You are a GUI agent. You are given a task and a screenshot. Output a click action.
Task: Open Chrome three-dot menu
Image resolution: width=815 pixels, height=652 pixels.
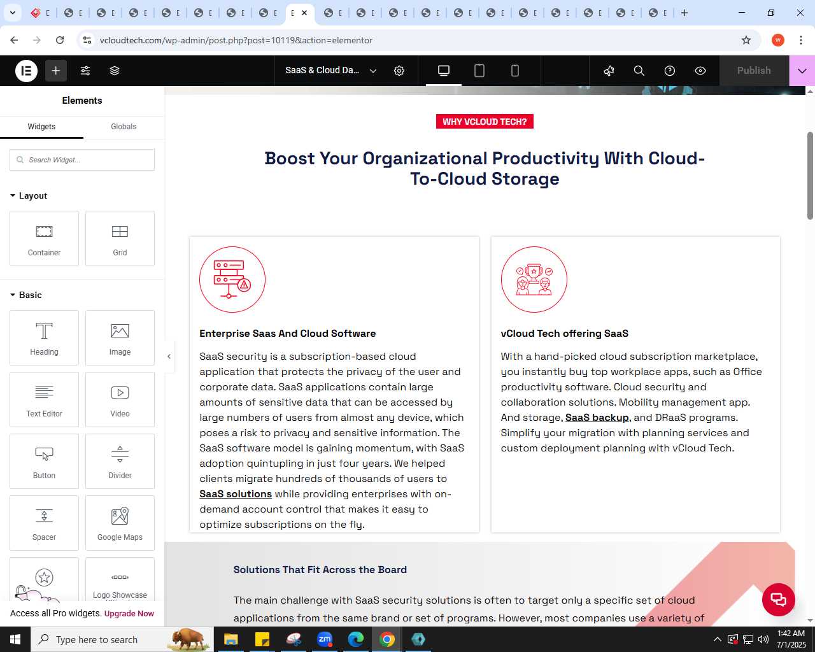point(801,40)
